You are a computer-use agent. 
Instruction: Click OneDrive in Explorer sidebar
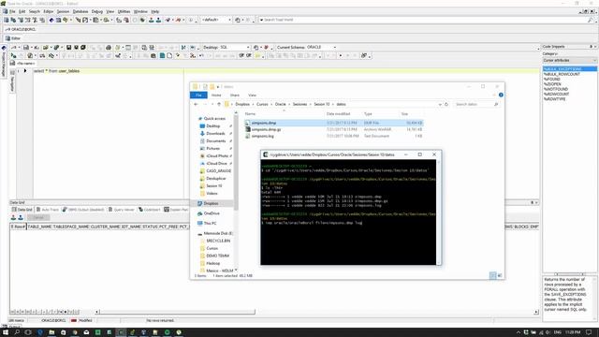(212, 213)
